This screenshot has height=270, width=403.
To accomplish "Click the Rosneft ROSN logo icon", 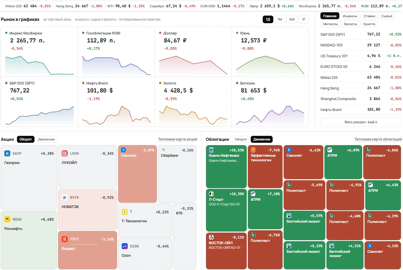I will tap(7, 219).
